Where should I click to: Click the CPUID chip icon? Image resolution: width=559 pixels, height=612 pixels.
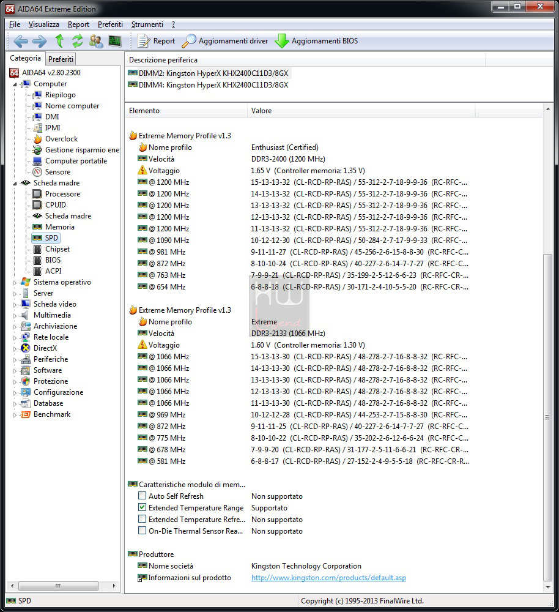tap(37, 205)
